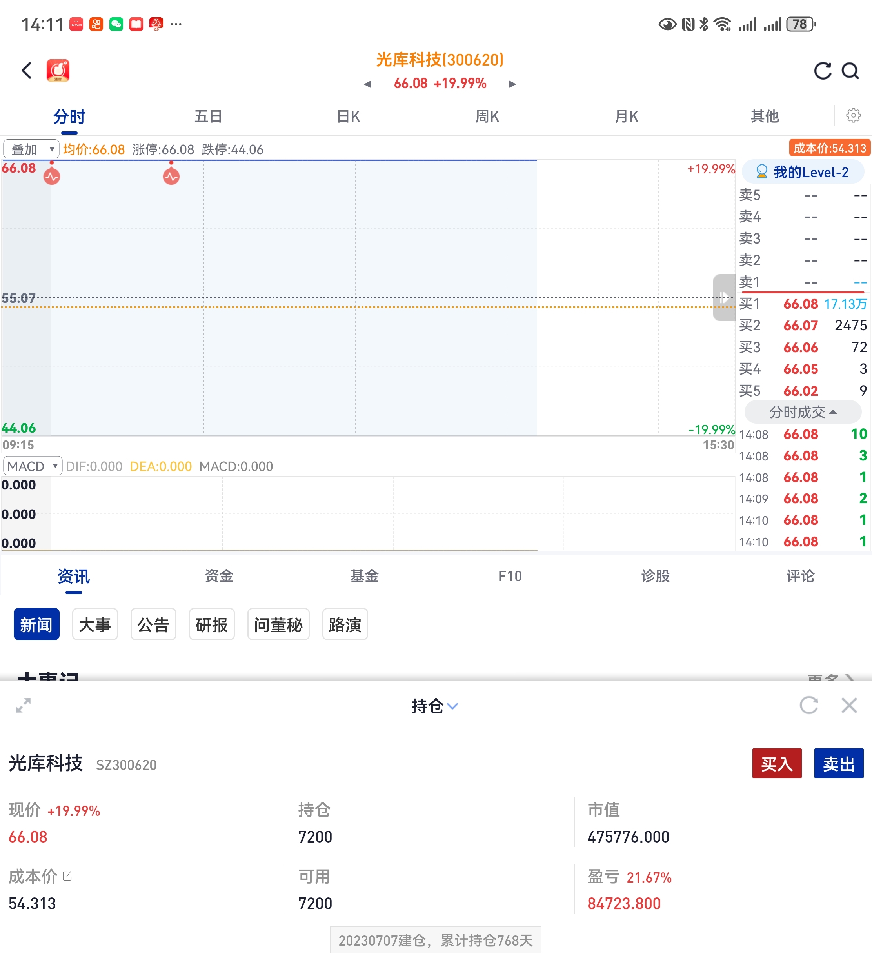The image size is (872, 979).
Task: Select the 周K chart tab
Action: (487, 116)
